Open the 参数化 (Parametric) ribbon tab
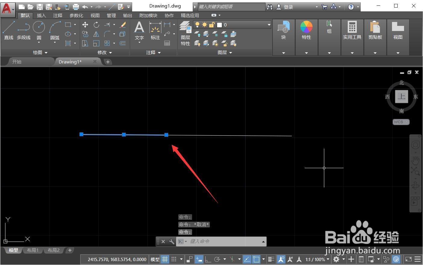Viewport: 423px width, 265px height. [x=76, y=15]
